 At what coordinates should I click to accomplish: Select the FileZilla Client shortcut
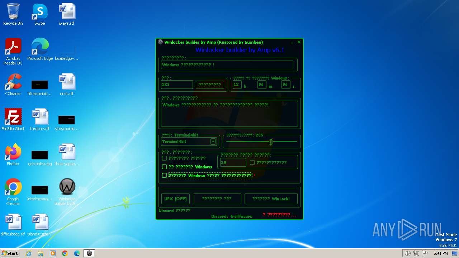13,120
